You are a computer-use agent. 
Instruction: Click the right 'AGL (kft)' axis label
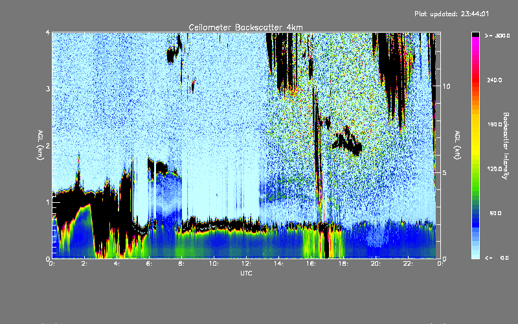pos(457,145)
